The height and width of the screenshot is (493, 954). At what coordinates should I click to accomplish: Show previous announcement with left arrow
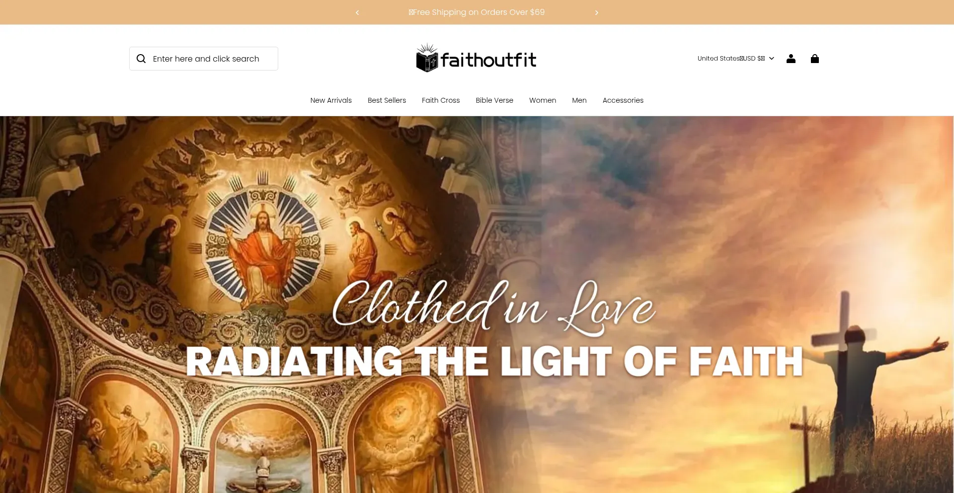click(x=357, y=12)
